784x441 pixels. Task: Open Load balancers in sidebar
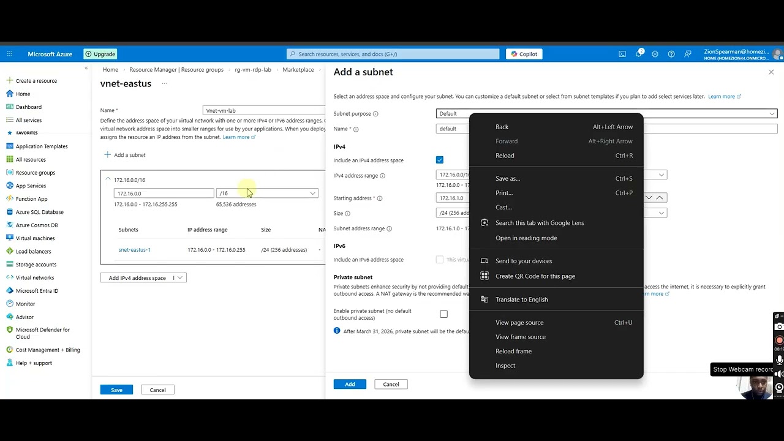point(33,251)
